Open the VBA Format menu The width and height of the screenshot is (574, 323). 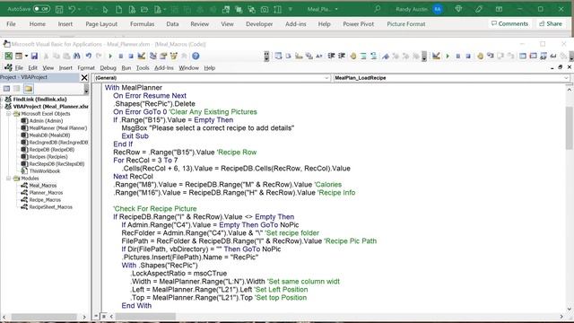click(86, 68)
